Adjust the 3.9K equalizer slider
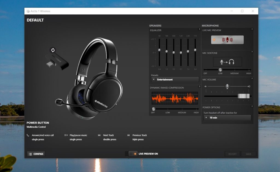280x172 pixels. [188, 51]
